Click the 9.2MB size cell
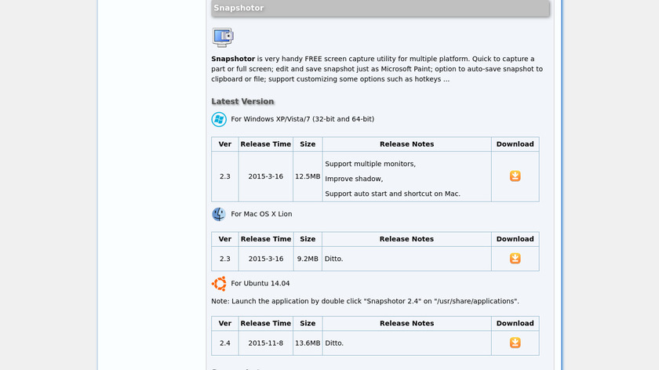 308,259
